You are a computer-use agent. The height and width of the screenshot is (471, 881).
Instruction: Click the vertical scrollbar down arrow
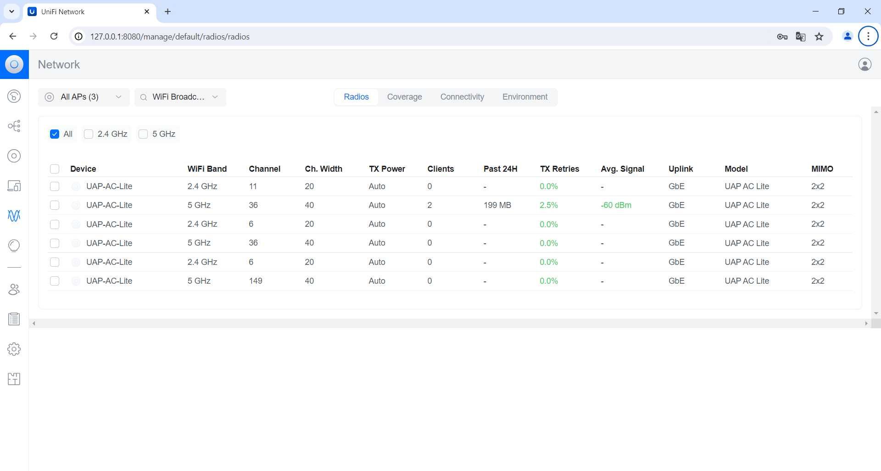[x=876, y=314]
